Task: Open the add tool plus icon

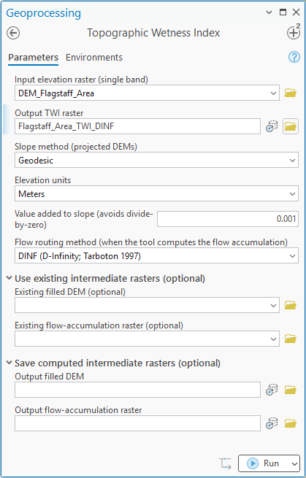Action: click(294, 33)
